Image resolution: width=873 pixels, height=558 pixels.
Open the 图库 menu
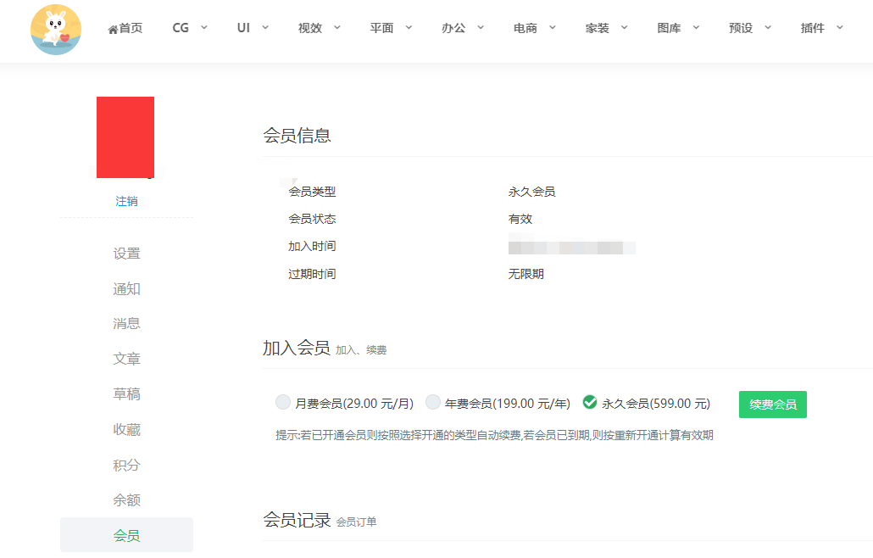coord(670,28)
